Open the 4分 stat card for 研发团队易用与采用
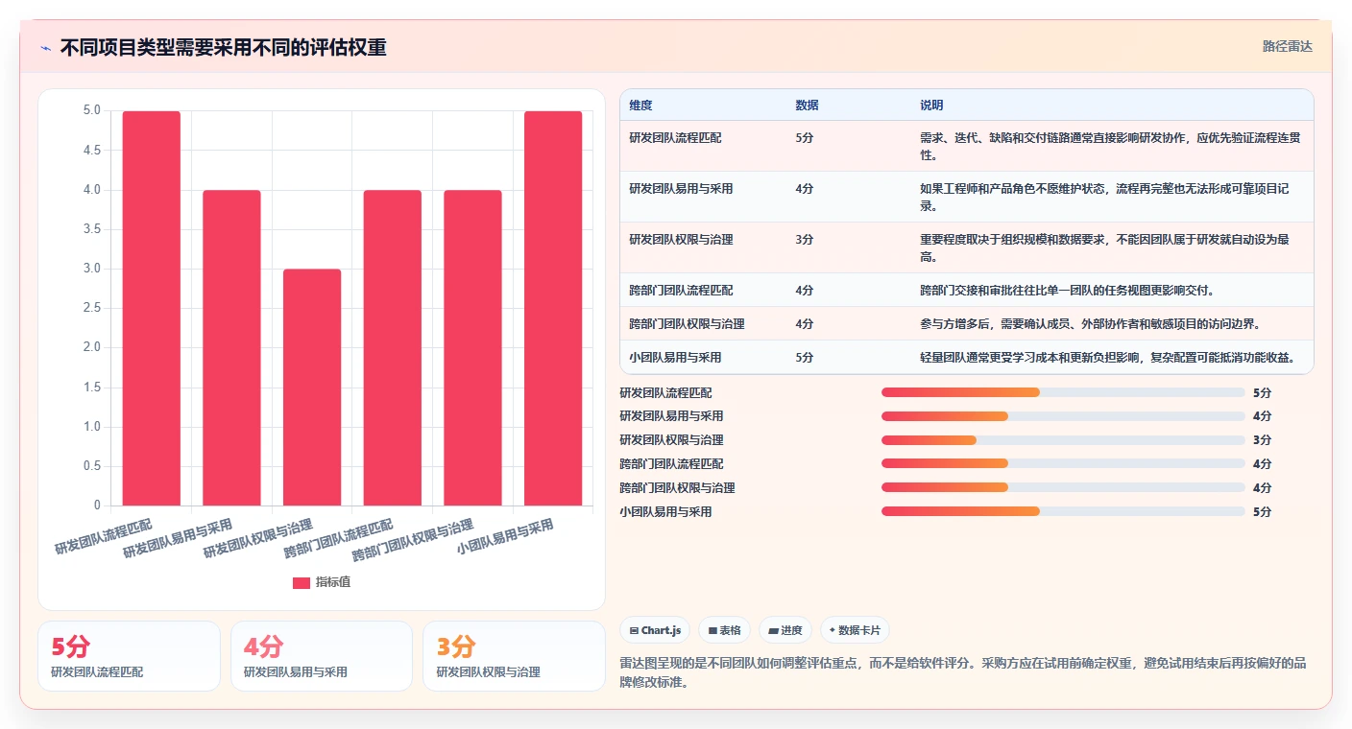Image resolution: width=1352 pixels, height=729 pixels. pos(322,656)
